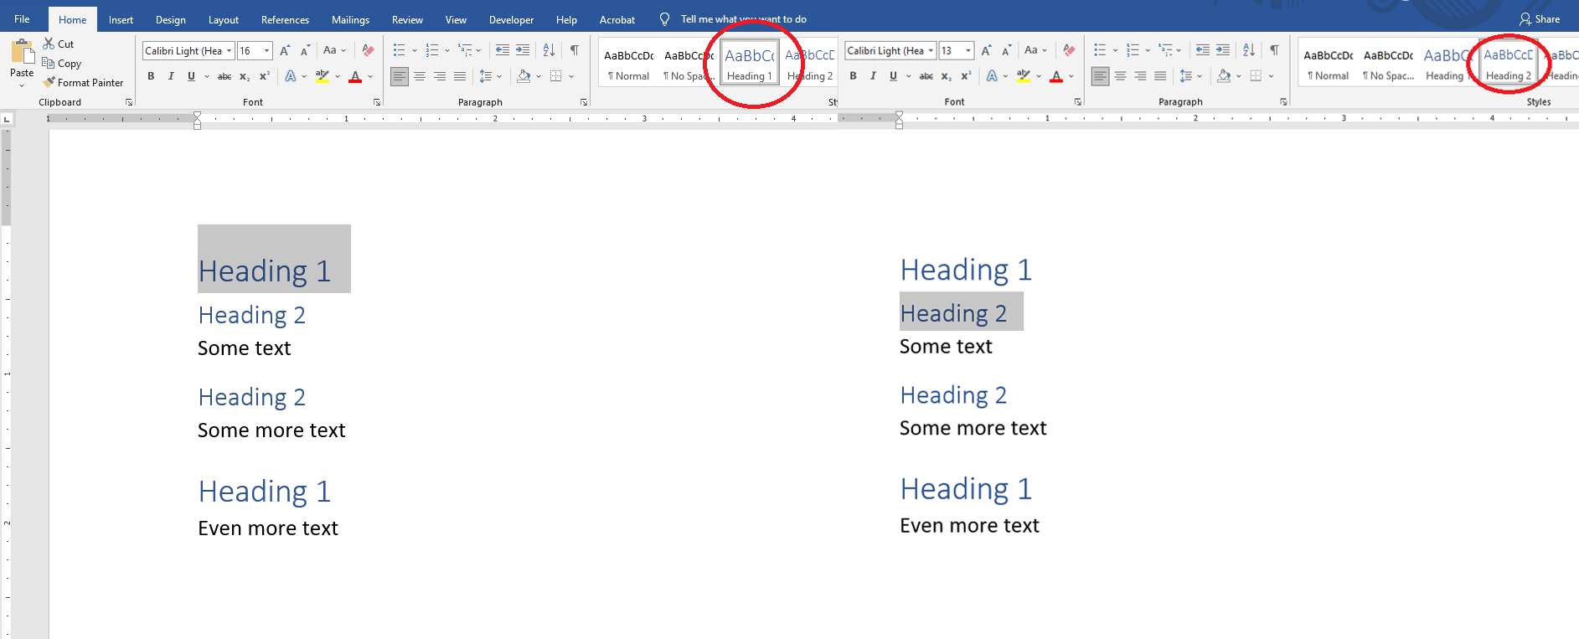Expand the Paste options arrow
The image size is (1579, 639).
pyautogui.click(x=22, y=85)
